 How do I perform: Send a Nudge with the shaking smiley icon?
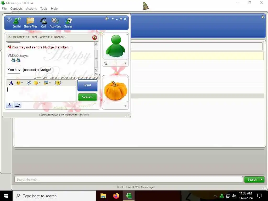58,83
